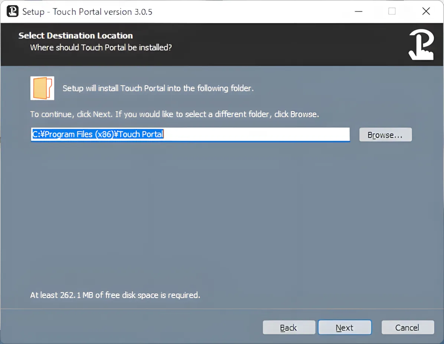444x344 pixels.
Task: Click the "Select Destination Location" heading
Action: [x=76, y=36]
